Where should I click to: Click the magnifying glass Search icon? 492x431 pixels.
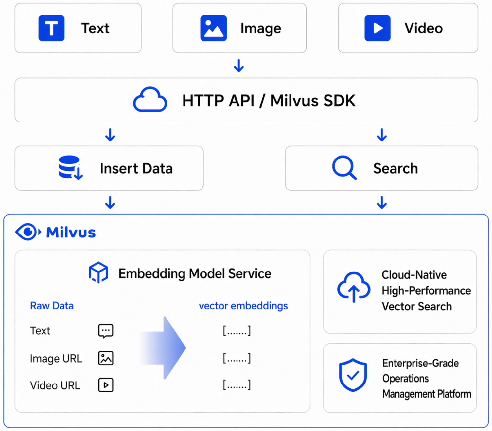(344, 168)
